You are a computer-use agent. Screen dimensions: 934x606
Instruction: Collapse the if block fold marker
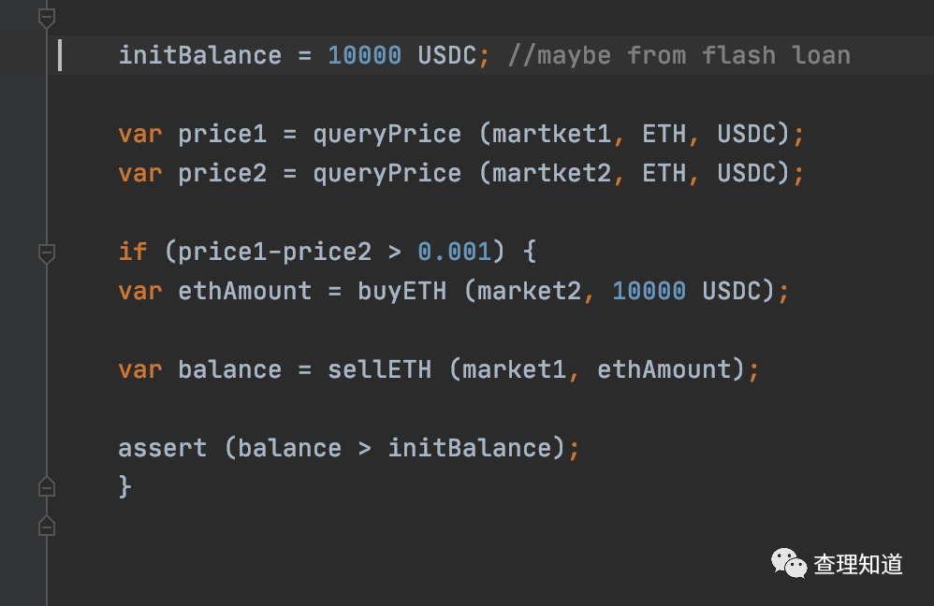click(47, 253)
